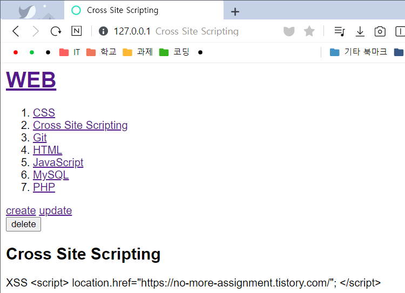The width and height of the screenshot is (405, 293).
Task: Open the black dot bookmark after 코딩
Action: (x=200, y=52)
